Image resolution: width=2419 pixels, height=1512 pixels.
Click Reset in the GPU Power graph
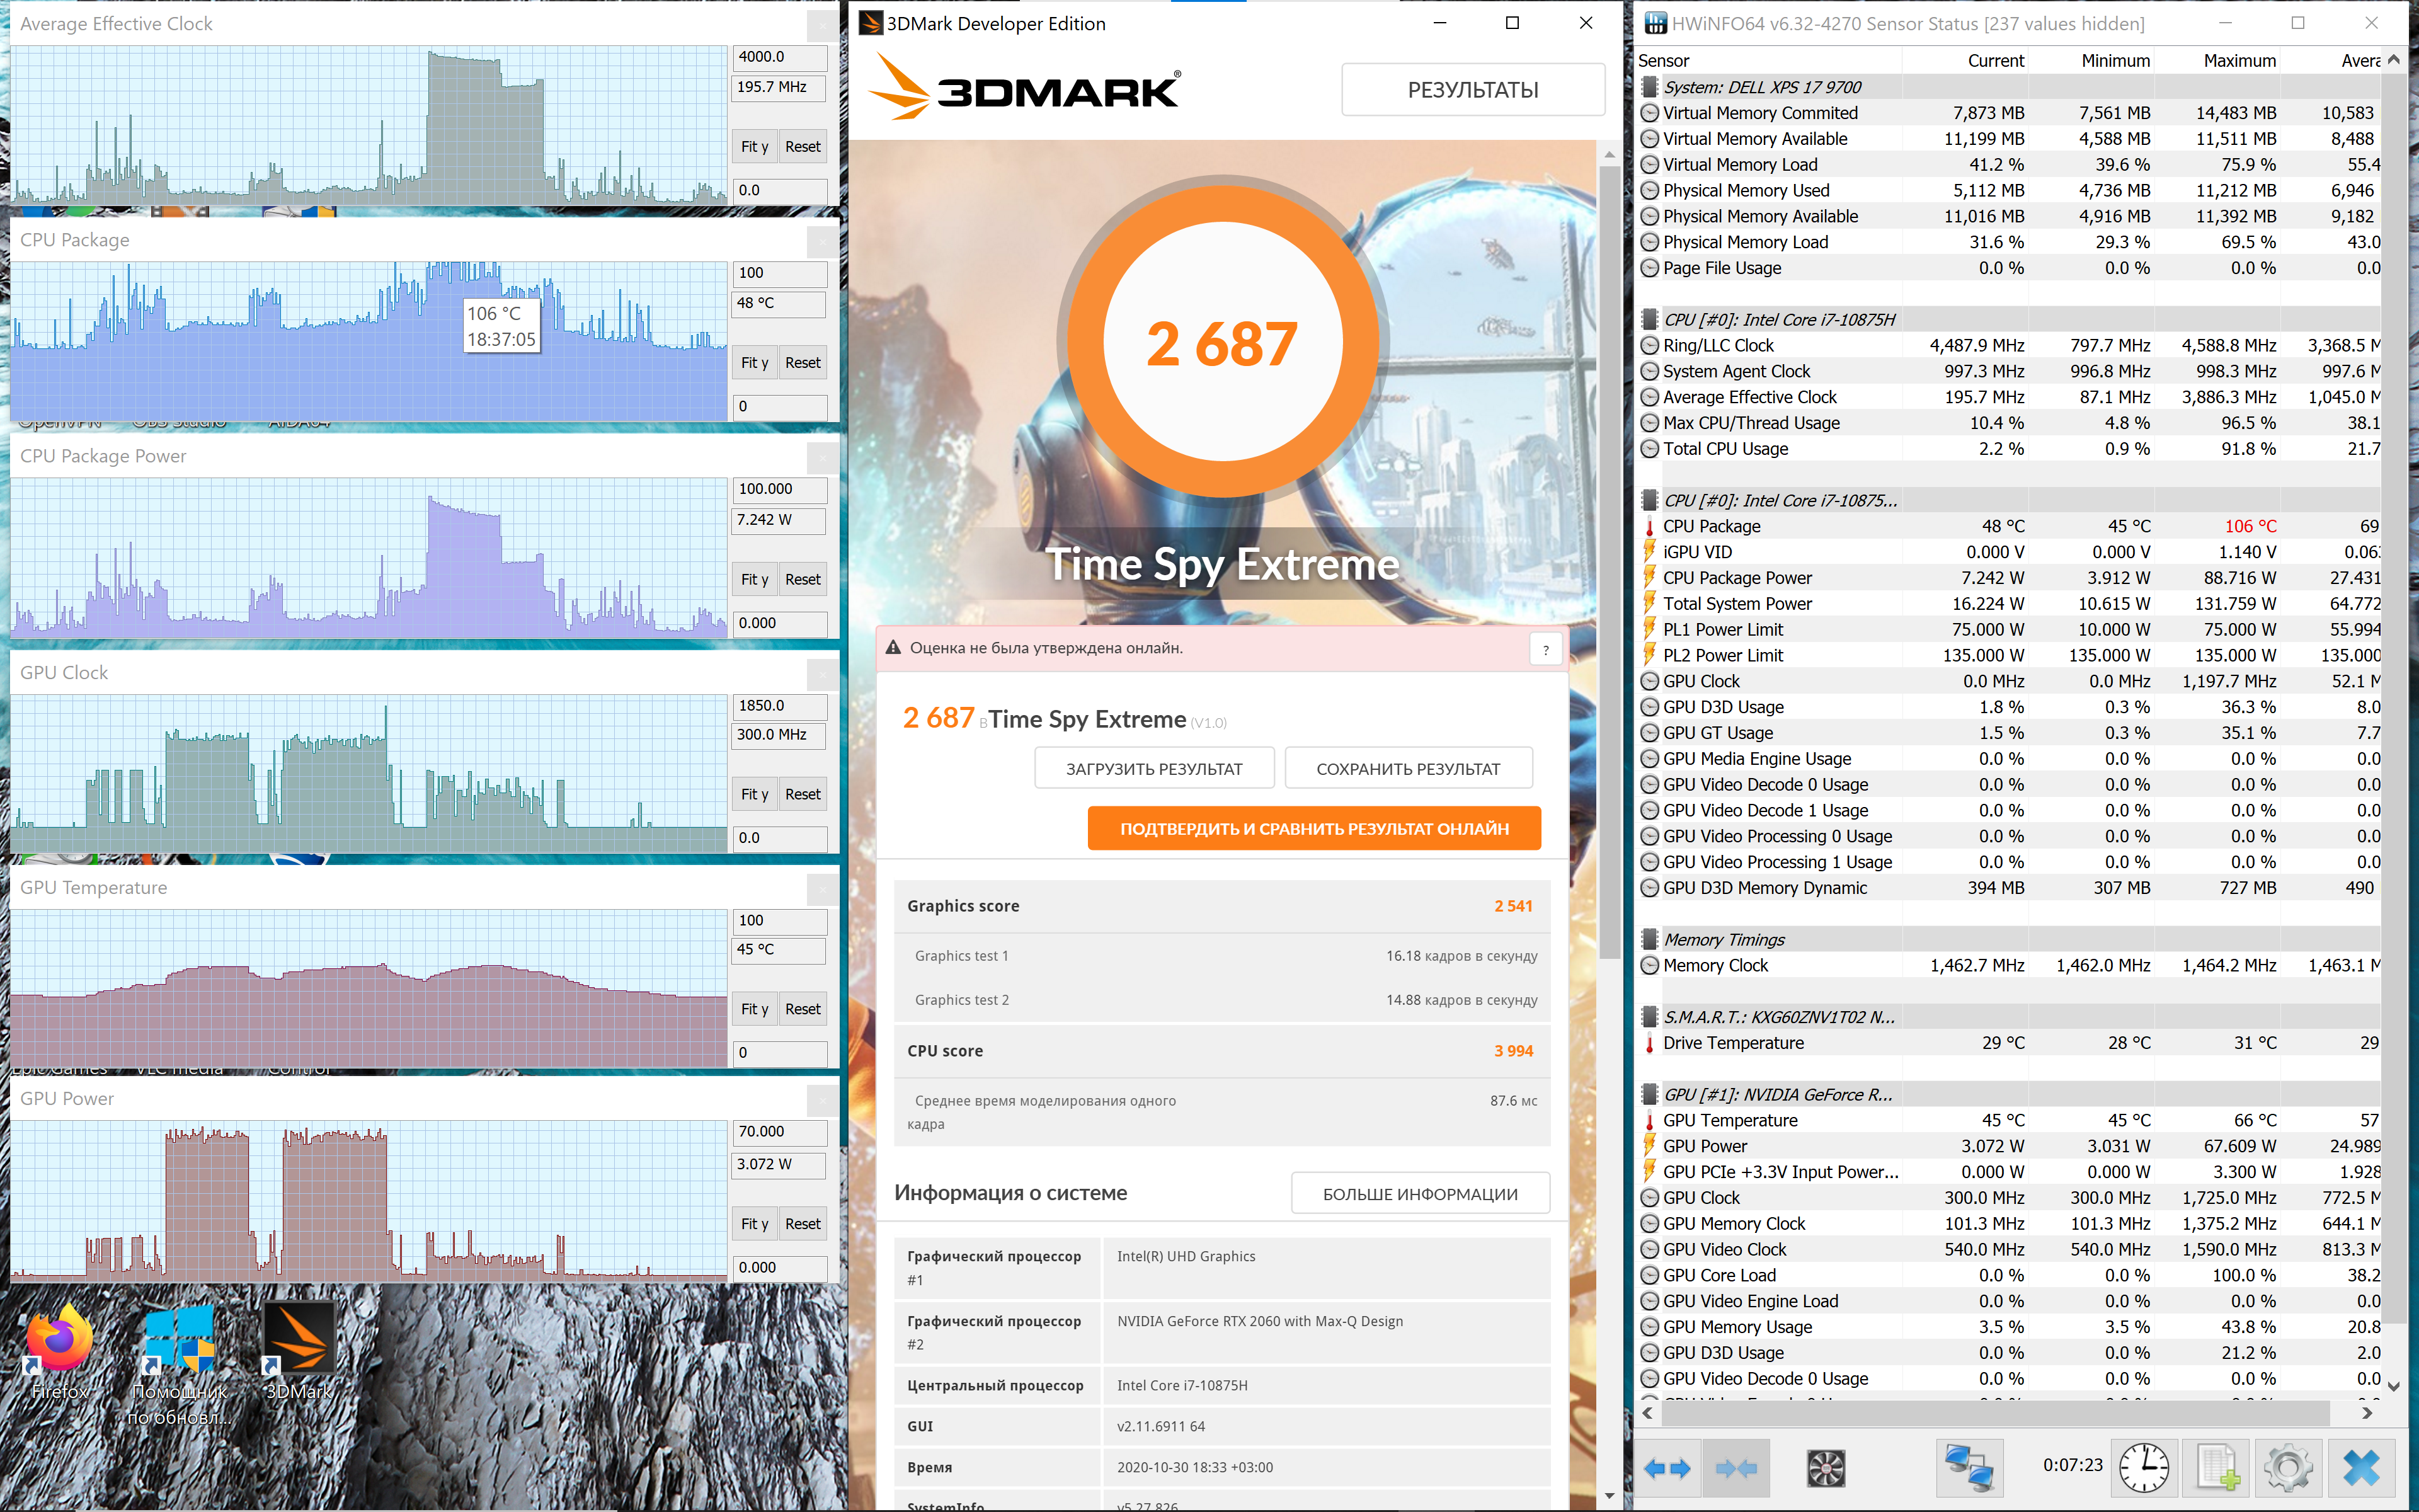pos(803,1225)
